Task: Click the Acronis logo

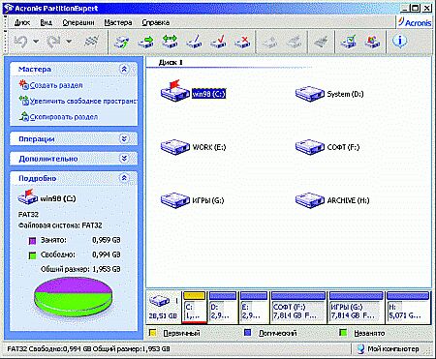Action: pos(415,22)
